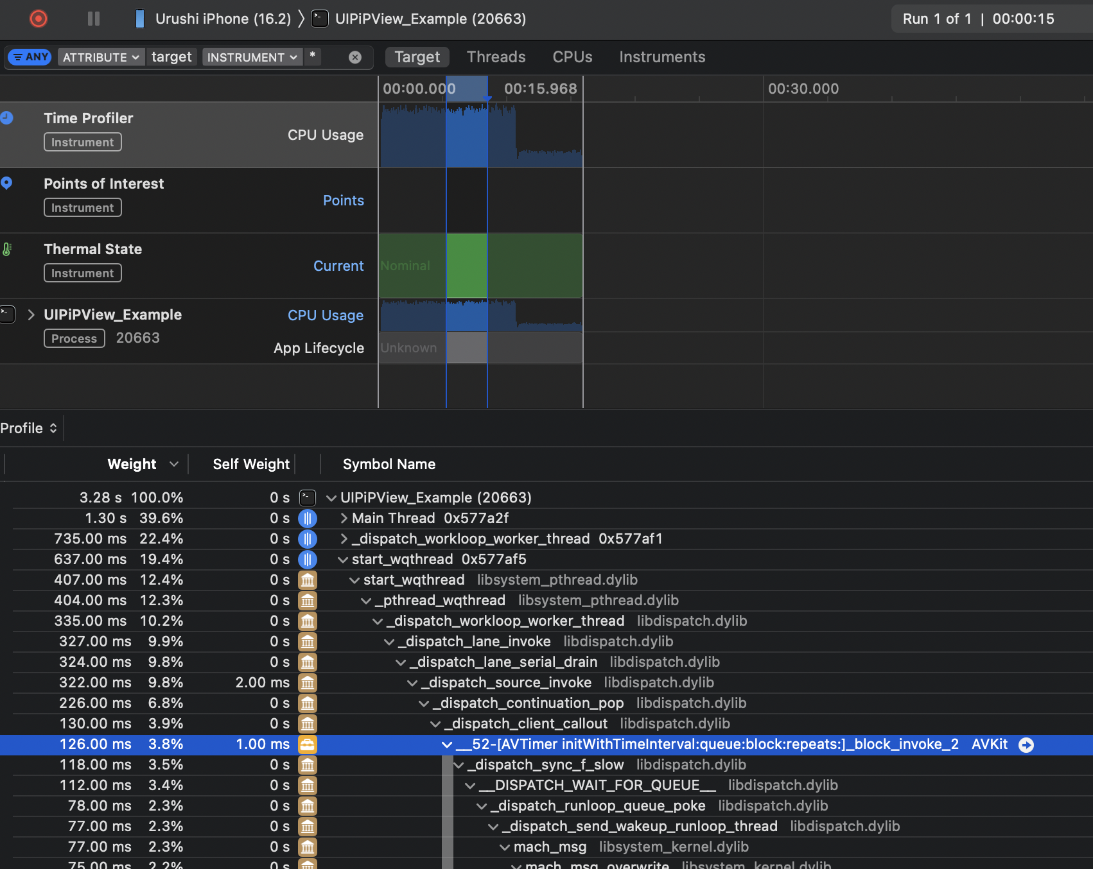This screenshot has width=1093, height=869.
Task: Click the Time Profiler CPU usage graph
Action: coord(481,135)
